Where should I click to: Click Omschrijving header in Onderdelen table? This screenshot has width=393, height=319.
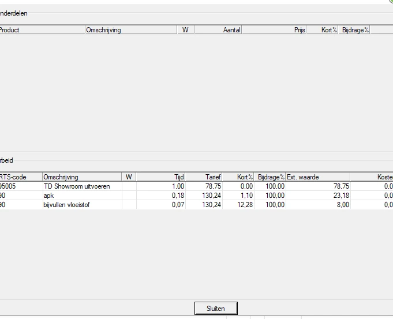(x=131, y=30)
